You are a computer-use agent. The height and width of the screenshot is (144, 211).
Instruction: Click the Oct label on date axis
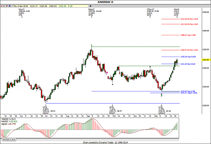(x=114, y=116)
